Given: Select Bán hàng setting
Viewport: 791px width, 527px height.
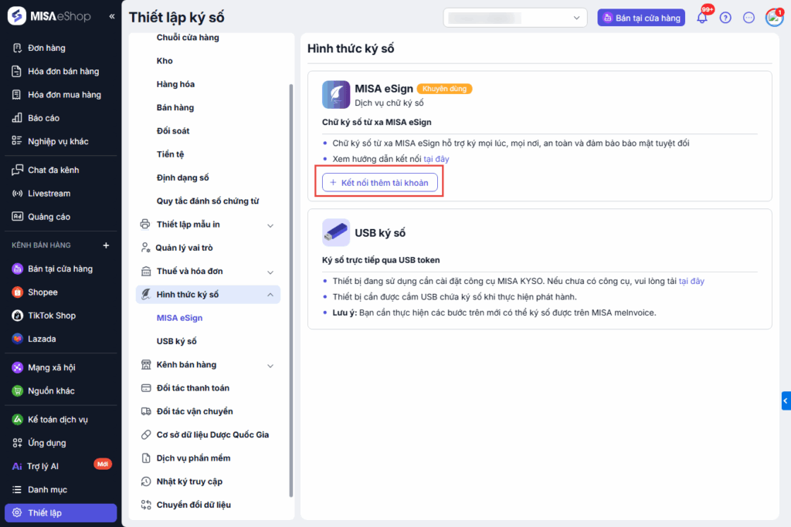Looking at the screenshot, I should tap(175, 107).
